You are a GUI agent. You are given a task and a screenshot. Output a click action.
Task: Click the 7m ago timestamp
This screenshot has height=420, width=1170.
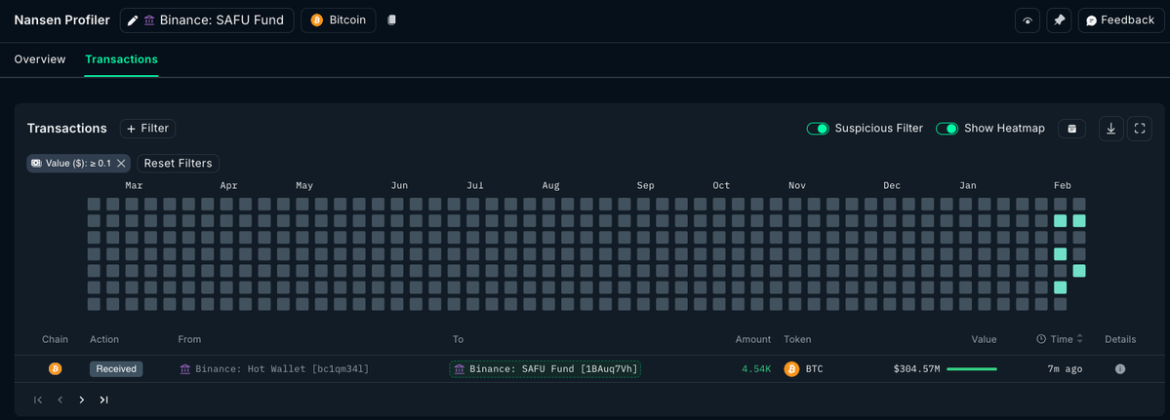pyautogui.click(x=1065, y=368)
